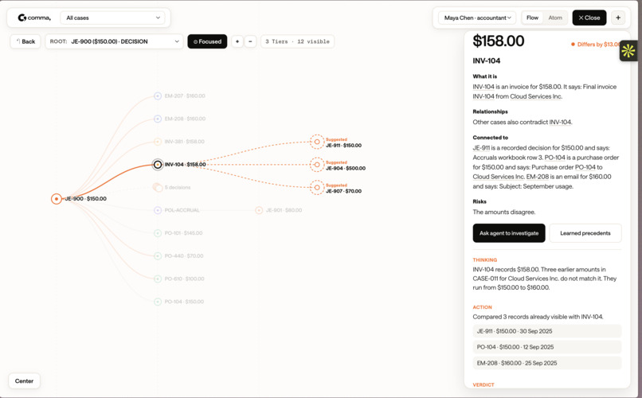Select the EM-207 node icon

click(158, 96)
